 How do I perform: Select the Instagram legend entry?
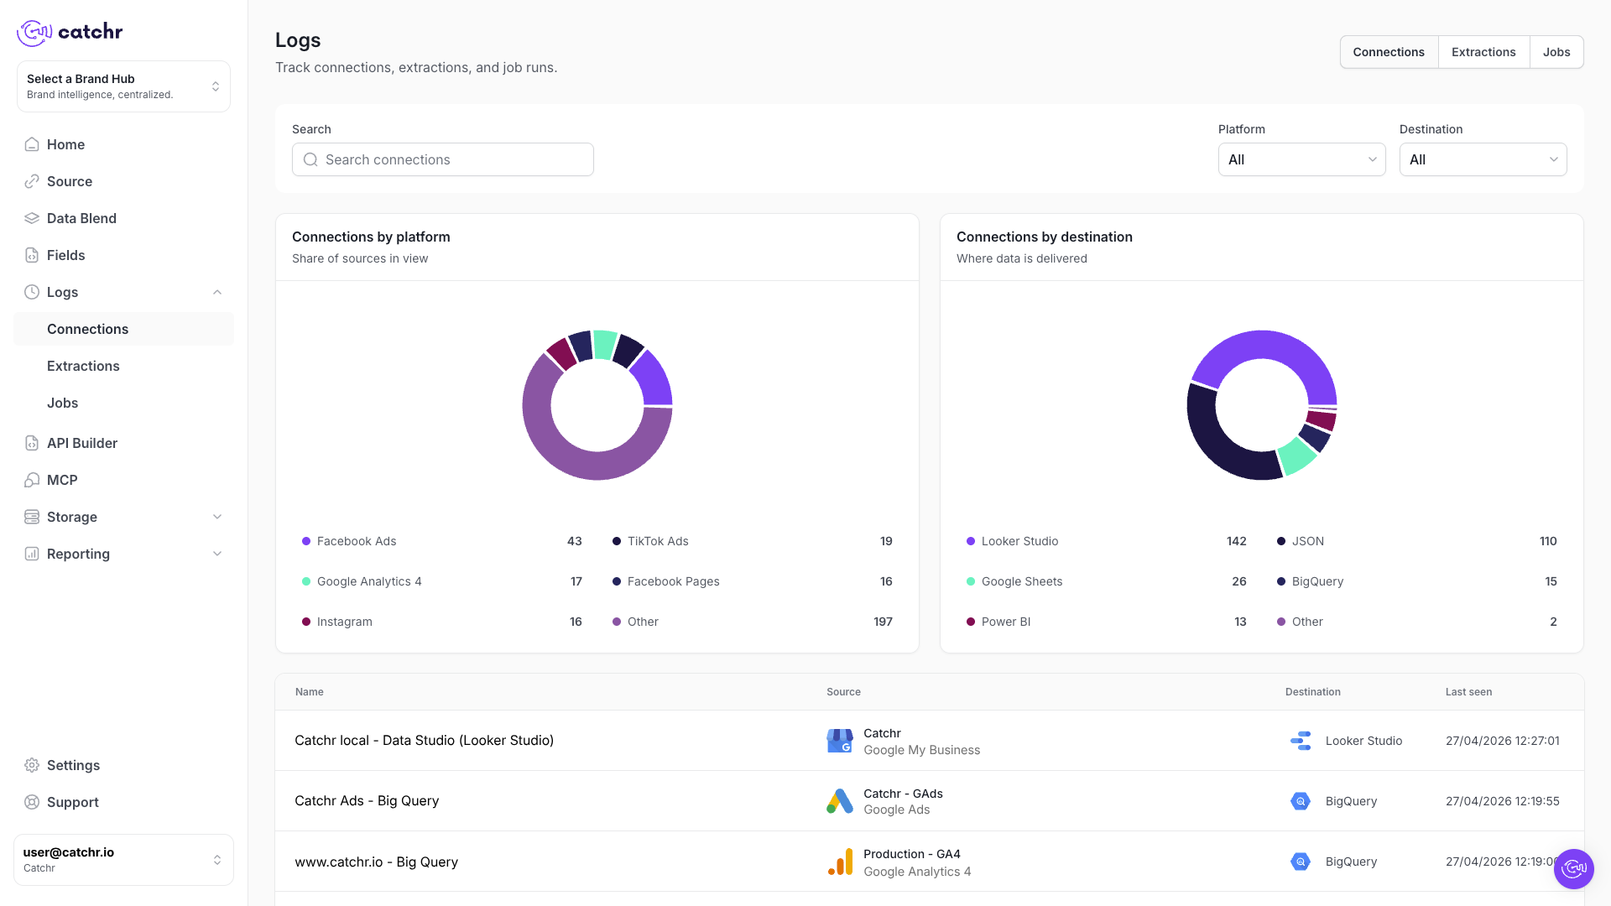click(x=442, y=622)
